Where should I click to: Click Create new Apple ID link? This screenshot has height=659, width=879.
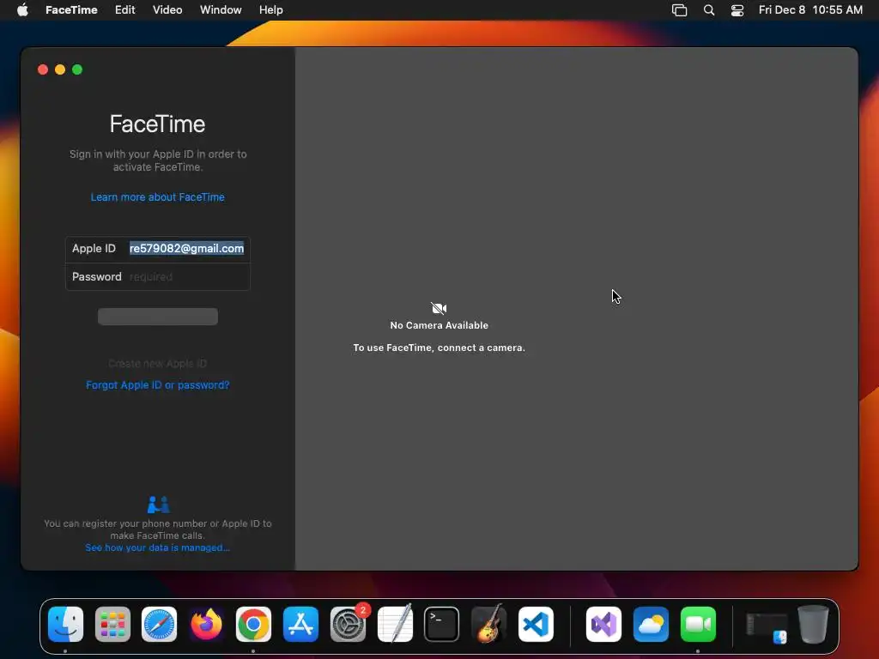point(158,364)
